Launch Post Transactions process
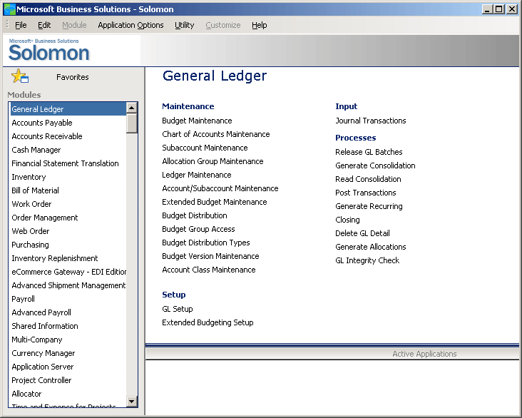Image resolution: width=522 pixels, height=418 pixels. 366,193
